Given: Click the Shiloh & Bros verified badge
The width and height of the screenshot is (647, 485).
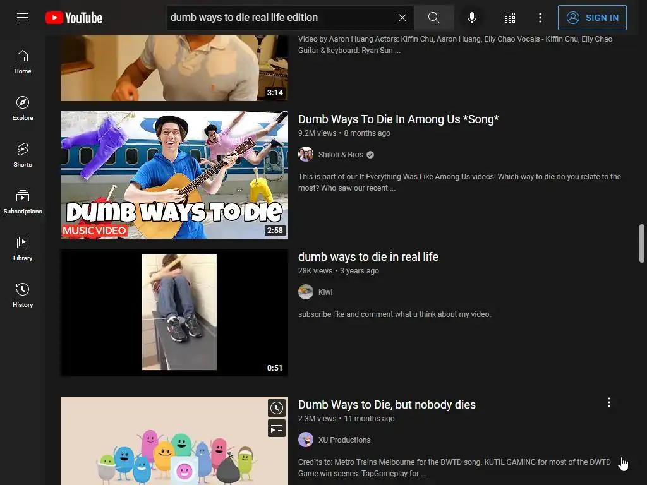Looking at the screenshot, I should [x=370, y=155].
